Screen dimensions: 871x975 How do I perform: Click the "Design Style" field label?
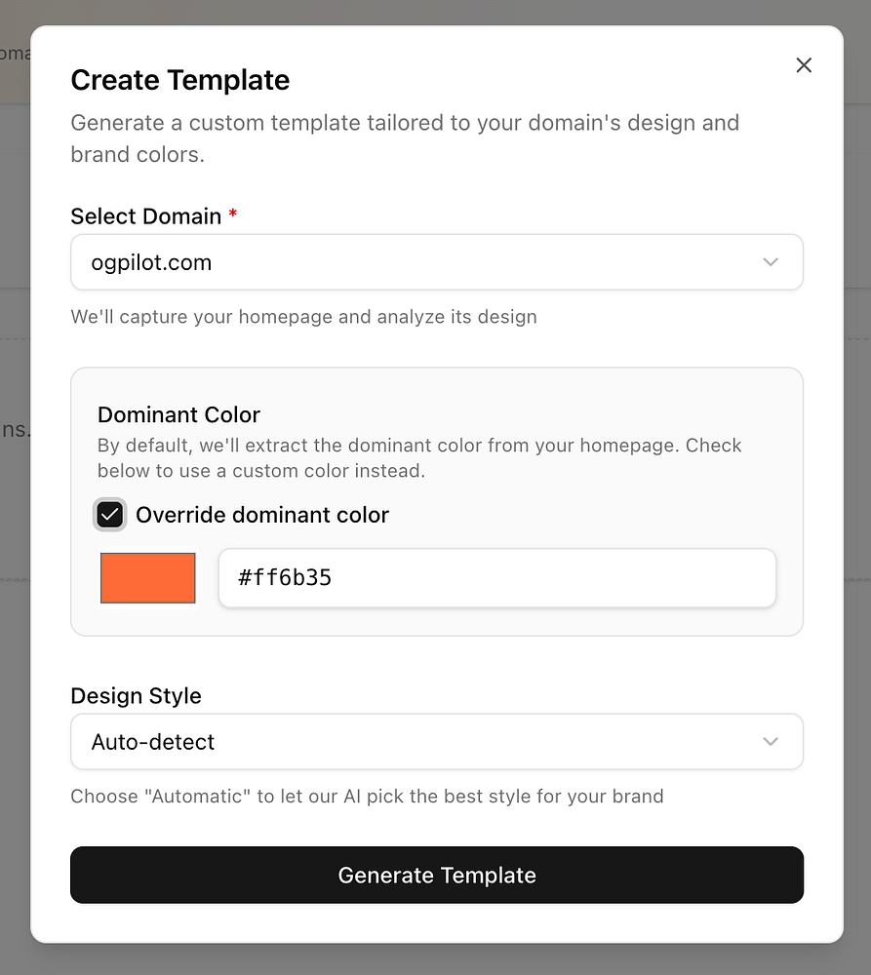point(136,696)
